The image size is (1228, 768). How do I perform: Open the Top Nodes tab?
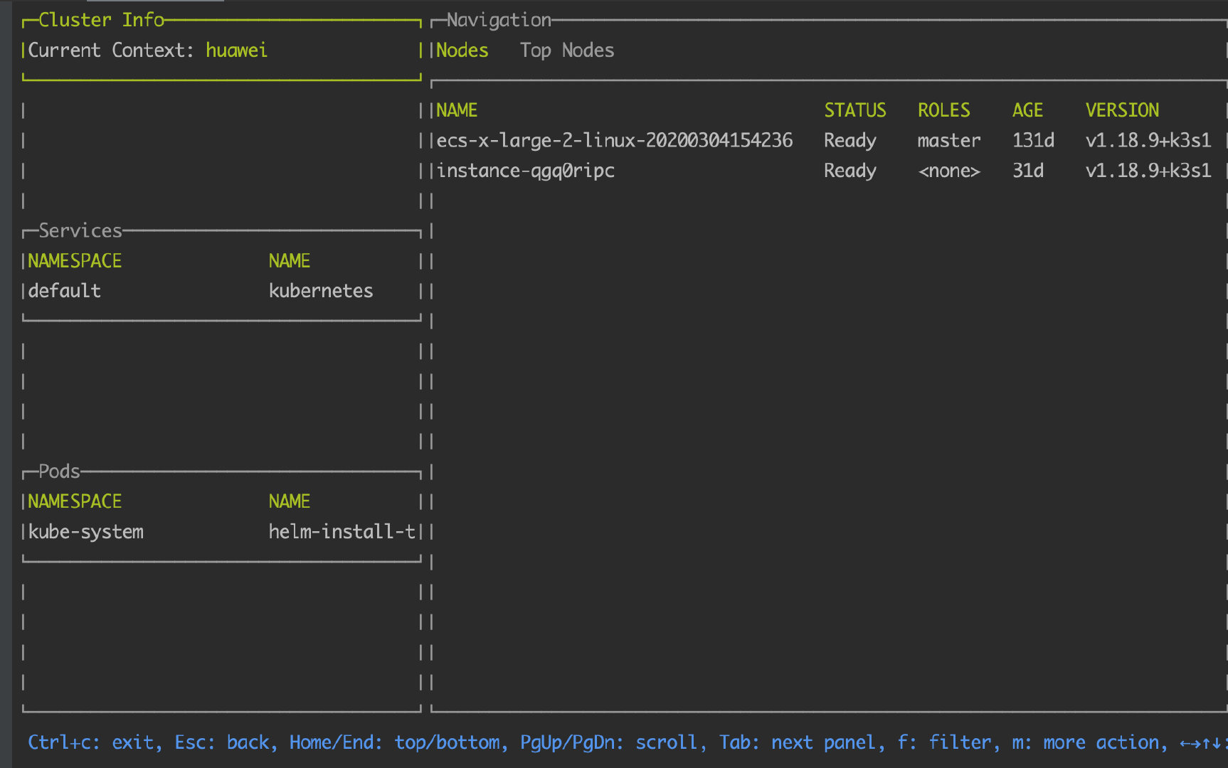pos(566,50)
